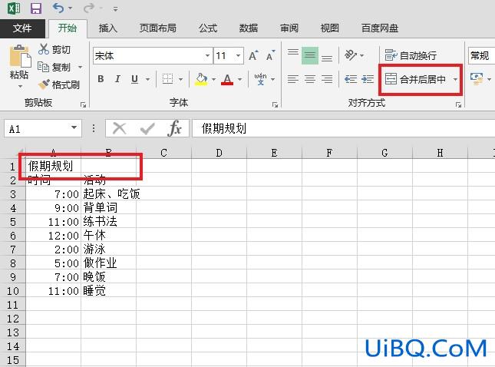
Task: Open the 宋体 font name dropdown
Action: click(207, 56)
